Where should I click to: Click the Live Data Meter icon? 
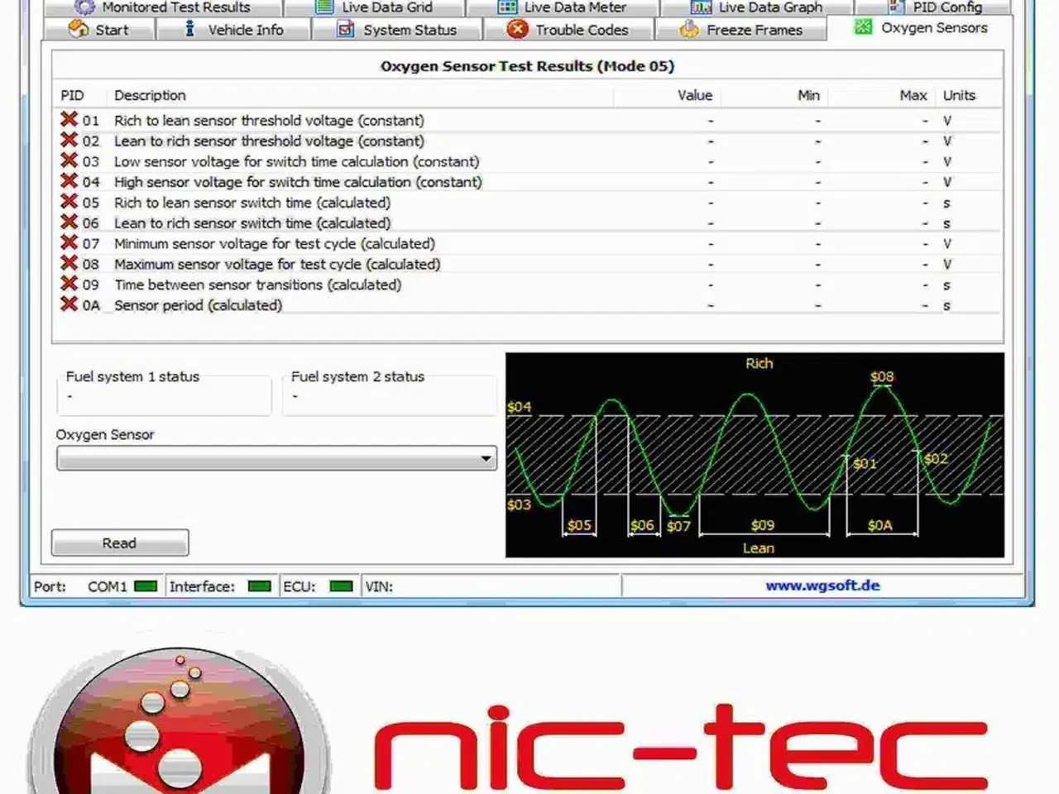coord(507,7)
